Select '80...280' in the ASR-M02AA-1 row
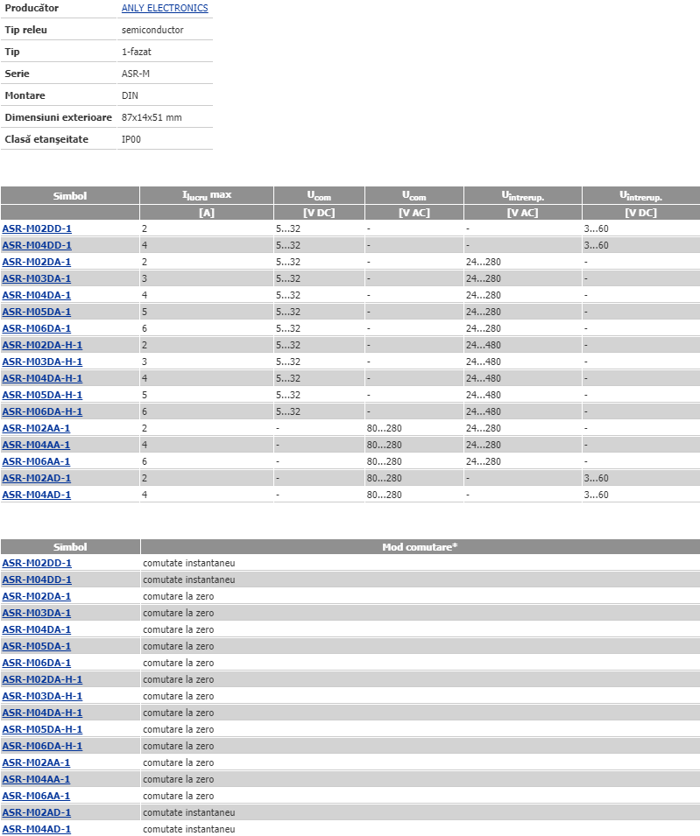700x836 pixels. pyautogui.click(x=384, y=428)
